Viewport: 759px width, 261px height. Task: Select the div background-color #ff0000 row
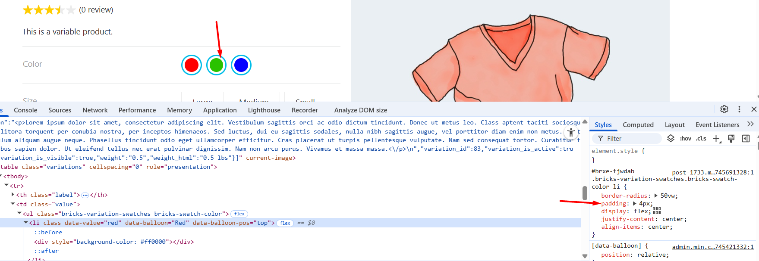pyautogui.click(x=114, y=242)
